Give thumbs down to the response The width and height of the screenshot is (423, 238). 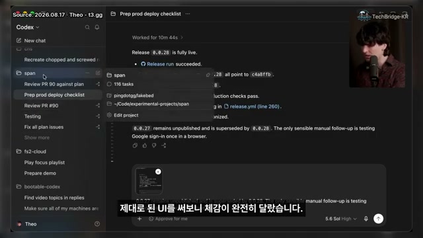point(154,145)
